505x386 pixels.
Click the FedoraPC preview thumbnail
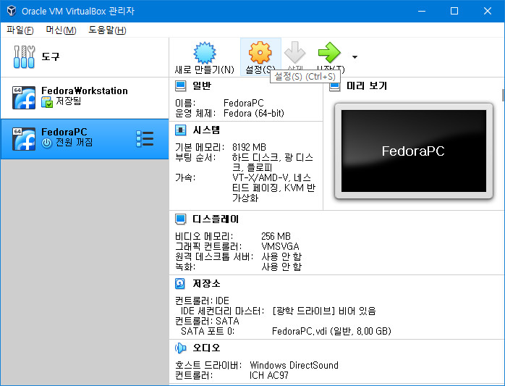414,151
